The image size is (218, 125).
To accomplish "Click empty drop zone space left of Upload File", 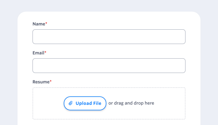I will pos(48,103).
